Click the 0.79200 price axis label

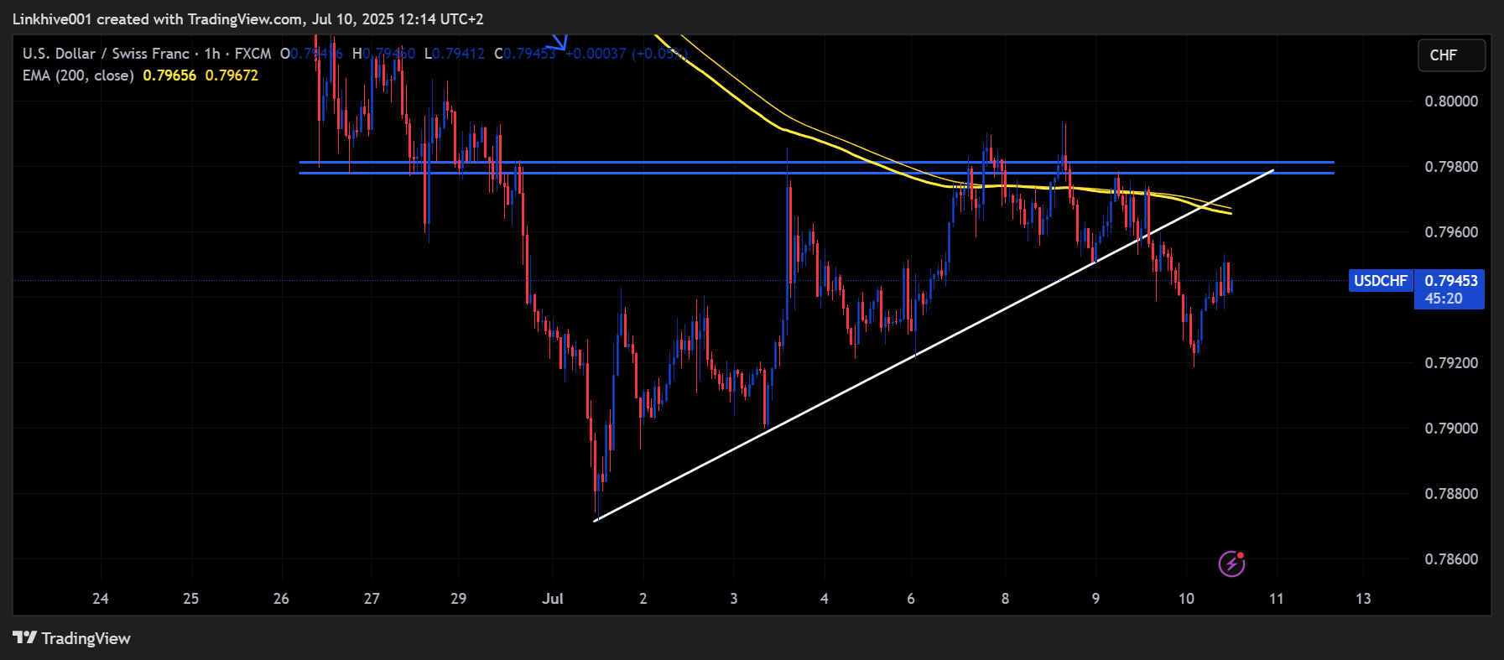pos(1451,363)
